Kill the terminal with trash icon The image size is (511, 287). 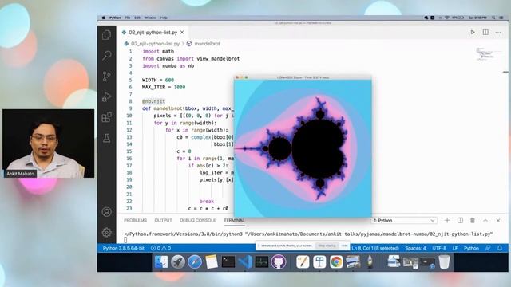[473, 220]
